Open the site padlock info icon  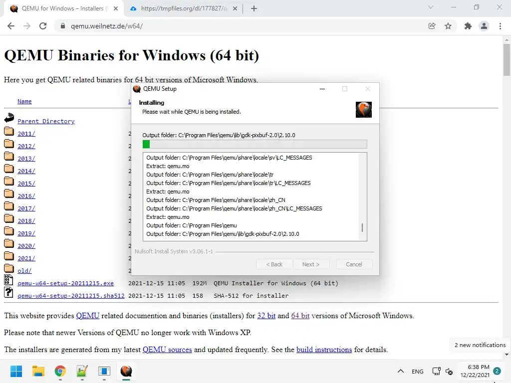coord(63,26)
